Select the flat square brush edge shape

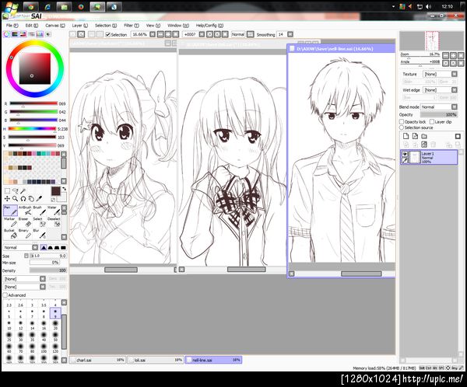point(63,247)
